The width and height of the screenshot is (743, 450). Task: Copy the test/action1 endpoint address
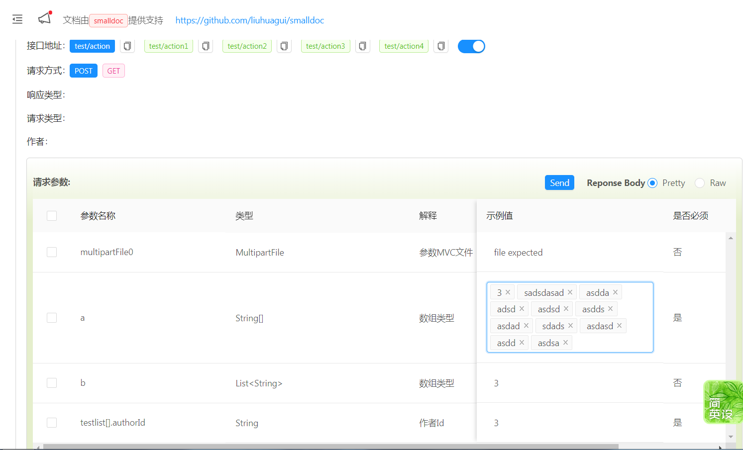(x=206, y=46)
